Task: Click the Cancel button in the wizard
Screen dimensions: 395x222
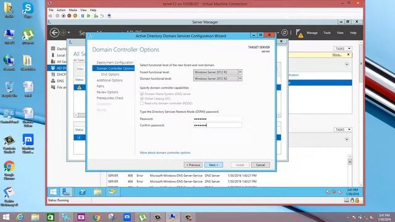Action: tap(260, 165)
